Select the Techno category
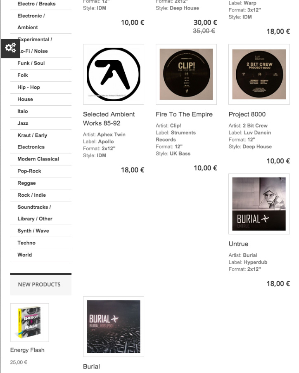The height and width of the screenshot is (373, 299). pos(41,243)
